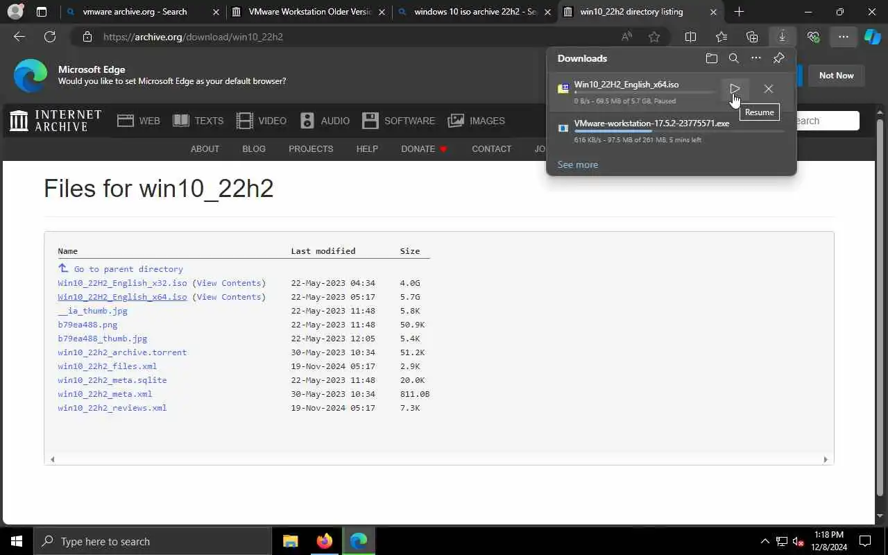This screenshot has width=888, height=555.
Task: Open win10_22h2_meta.sqlite
Action: pyautogui.click(x=112, y=380)
